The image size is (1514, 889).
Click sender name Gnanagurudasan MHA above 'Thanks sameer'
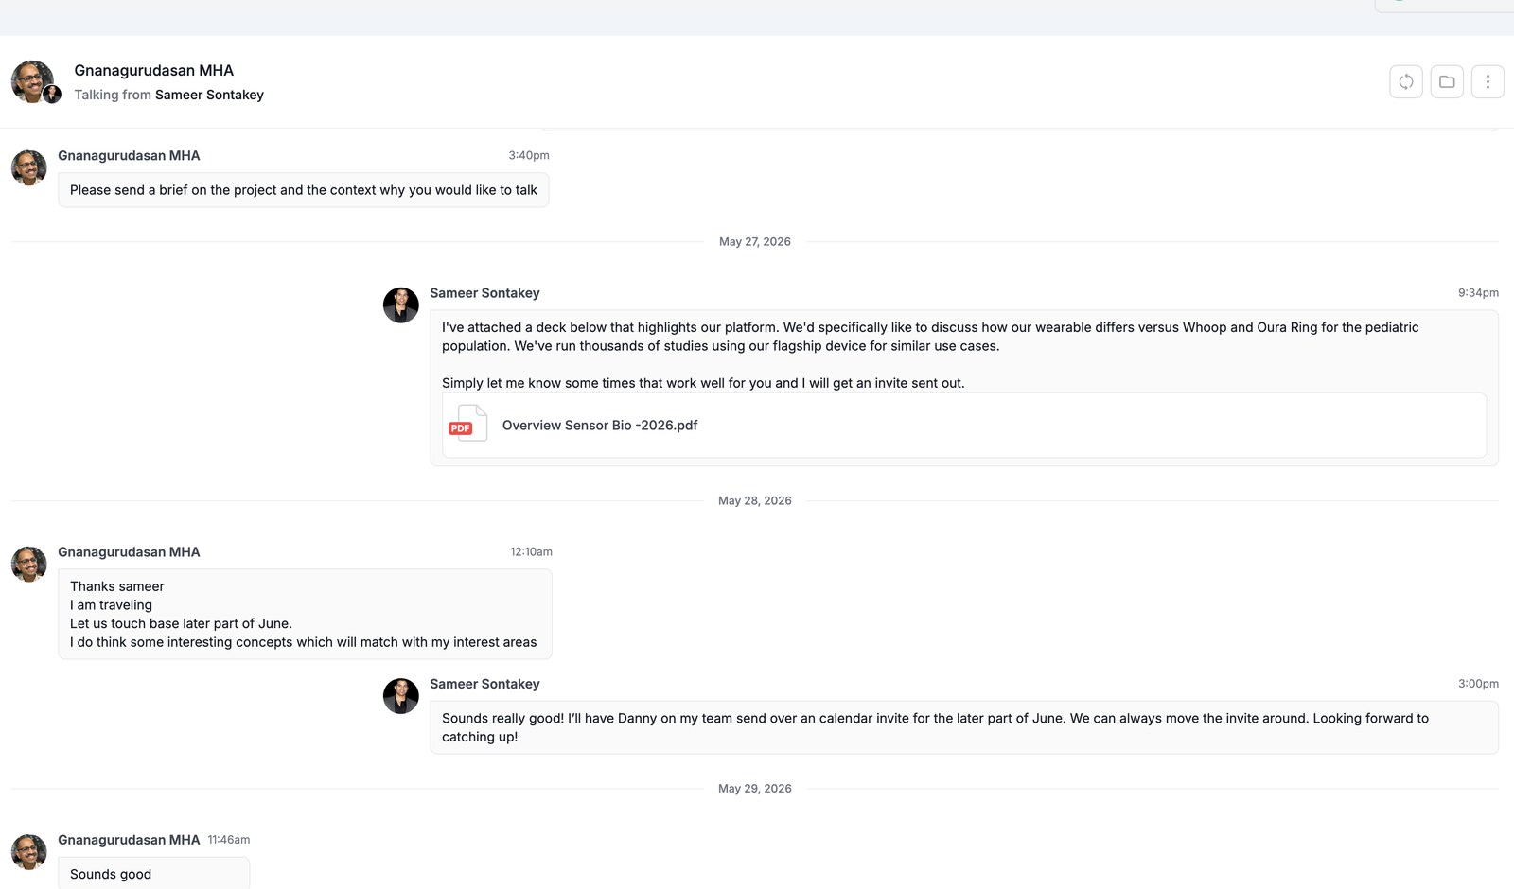[x=129, y=552]
